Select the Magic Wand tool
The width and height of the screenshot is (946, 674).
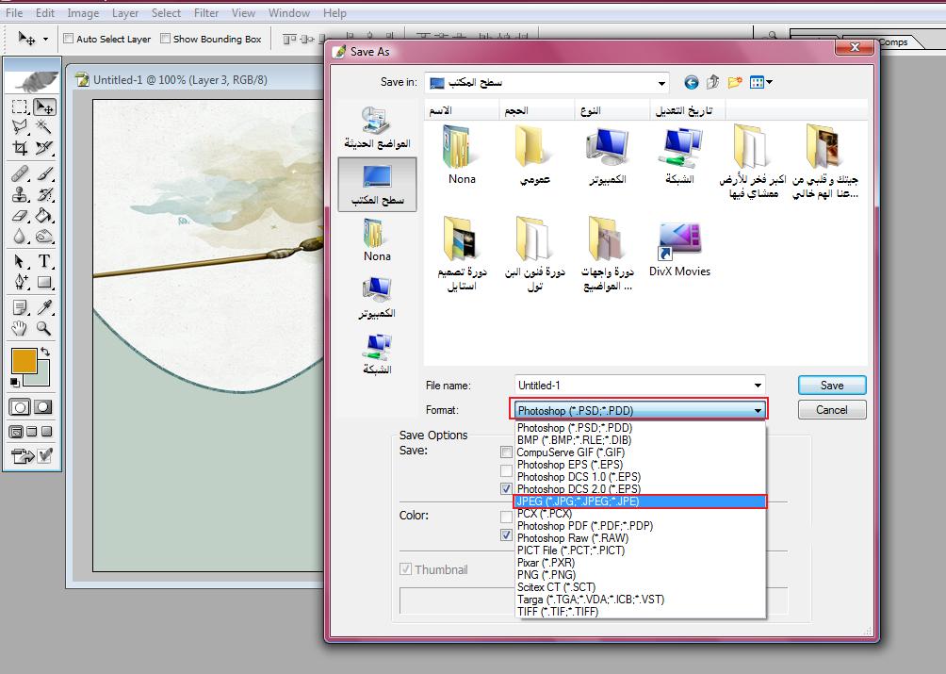(43, 127)
